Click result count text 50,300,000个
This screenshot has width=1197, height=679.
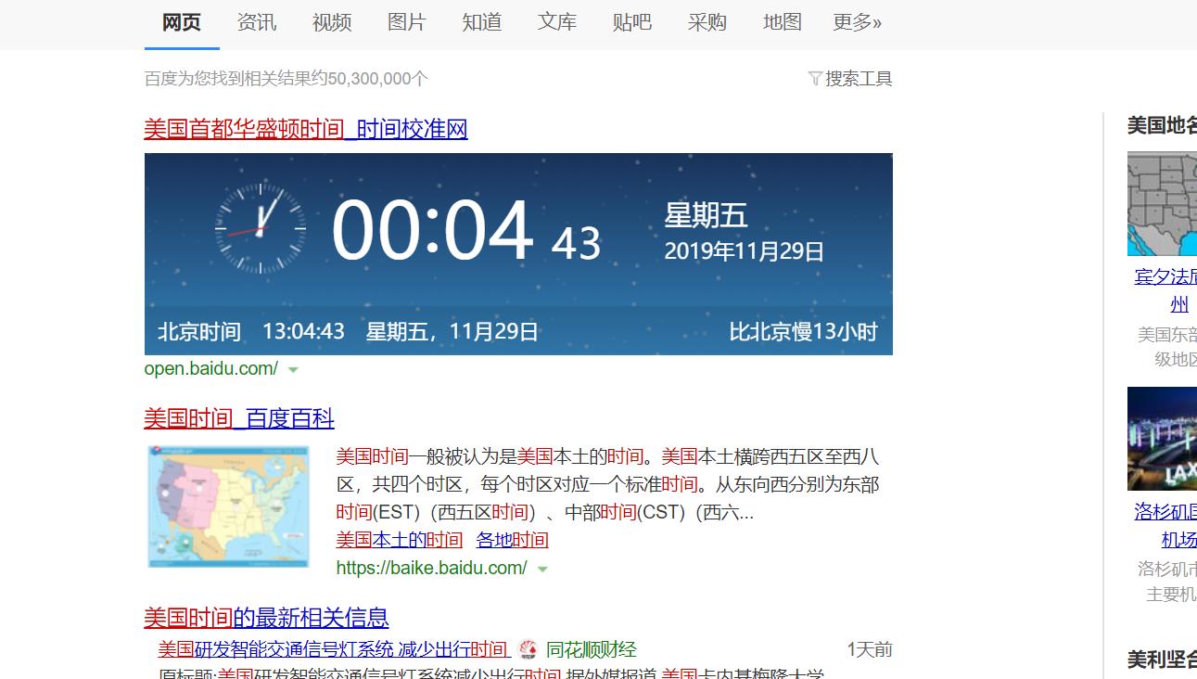378,79
